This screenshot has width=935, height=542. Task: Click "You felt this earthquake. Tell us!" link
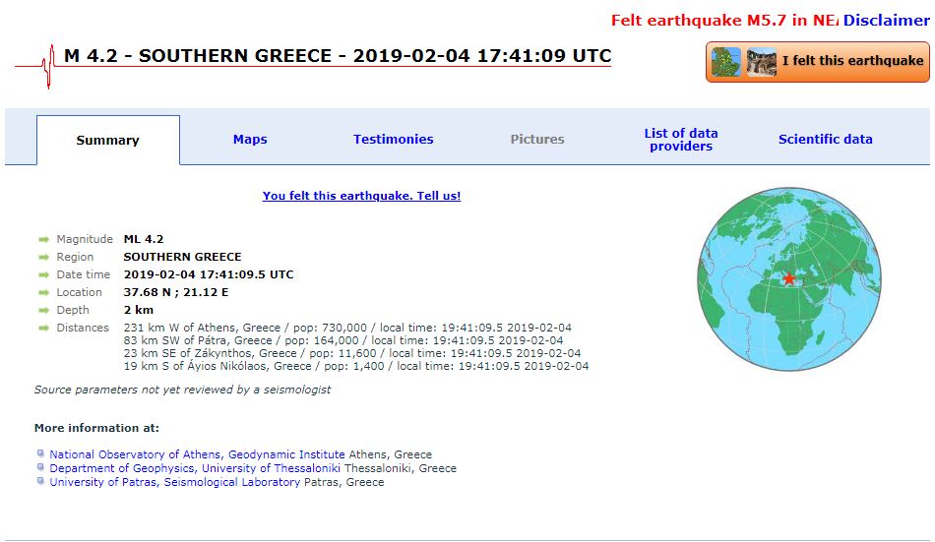[x=361, y=196]
